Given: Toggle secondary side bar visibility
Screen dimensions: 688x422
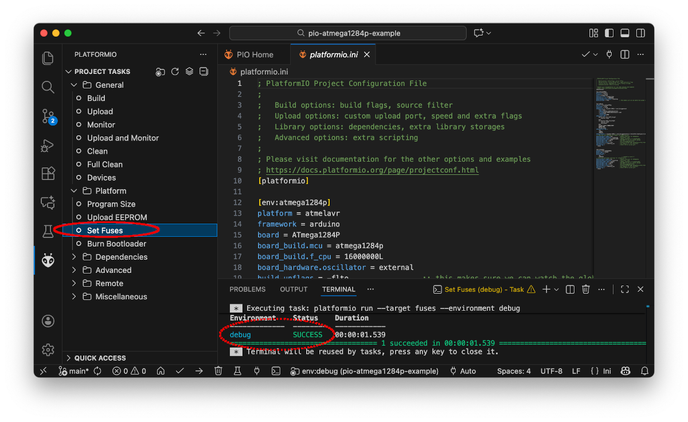Looking at the screenshot, I should coord(640,33).
